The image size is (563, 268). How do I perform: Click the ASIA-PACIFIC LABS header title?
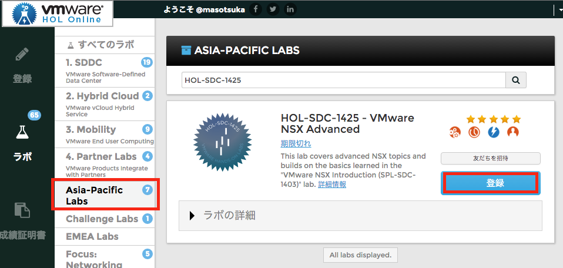[x=247, y=51]
